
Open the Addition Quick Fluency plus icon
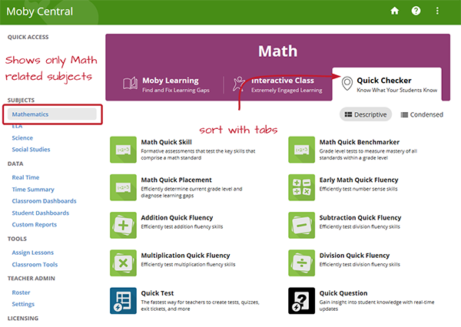tap(123, 226)
